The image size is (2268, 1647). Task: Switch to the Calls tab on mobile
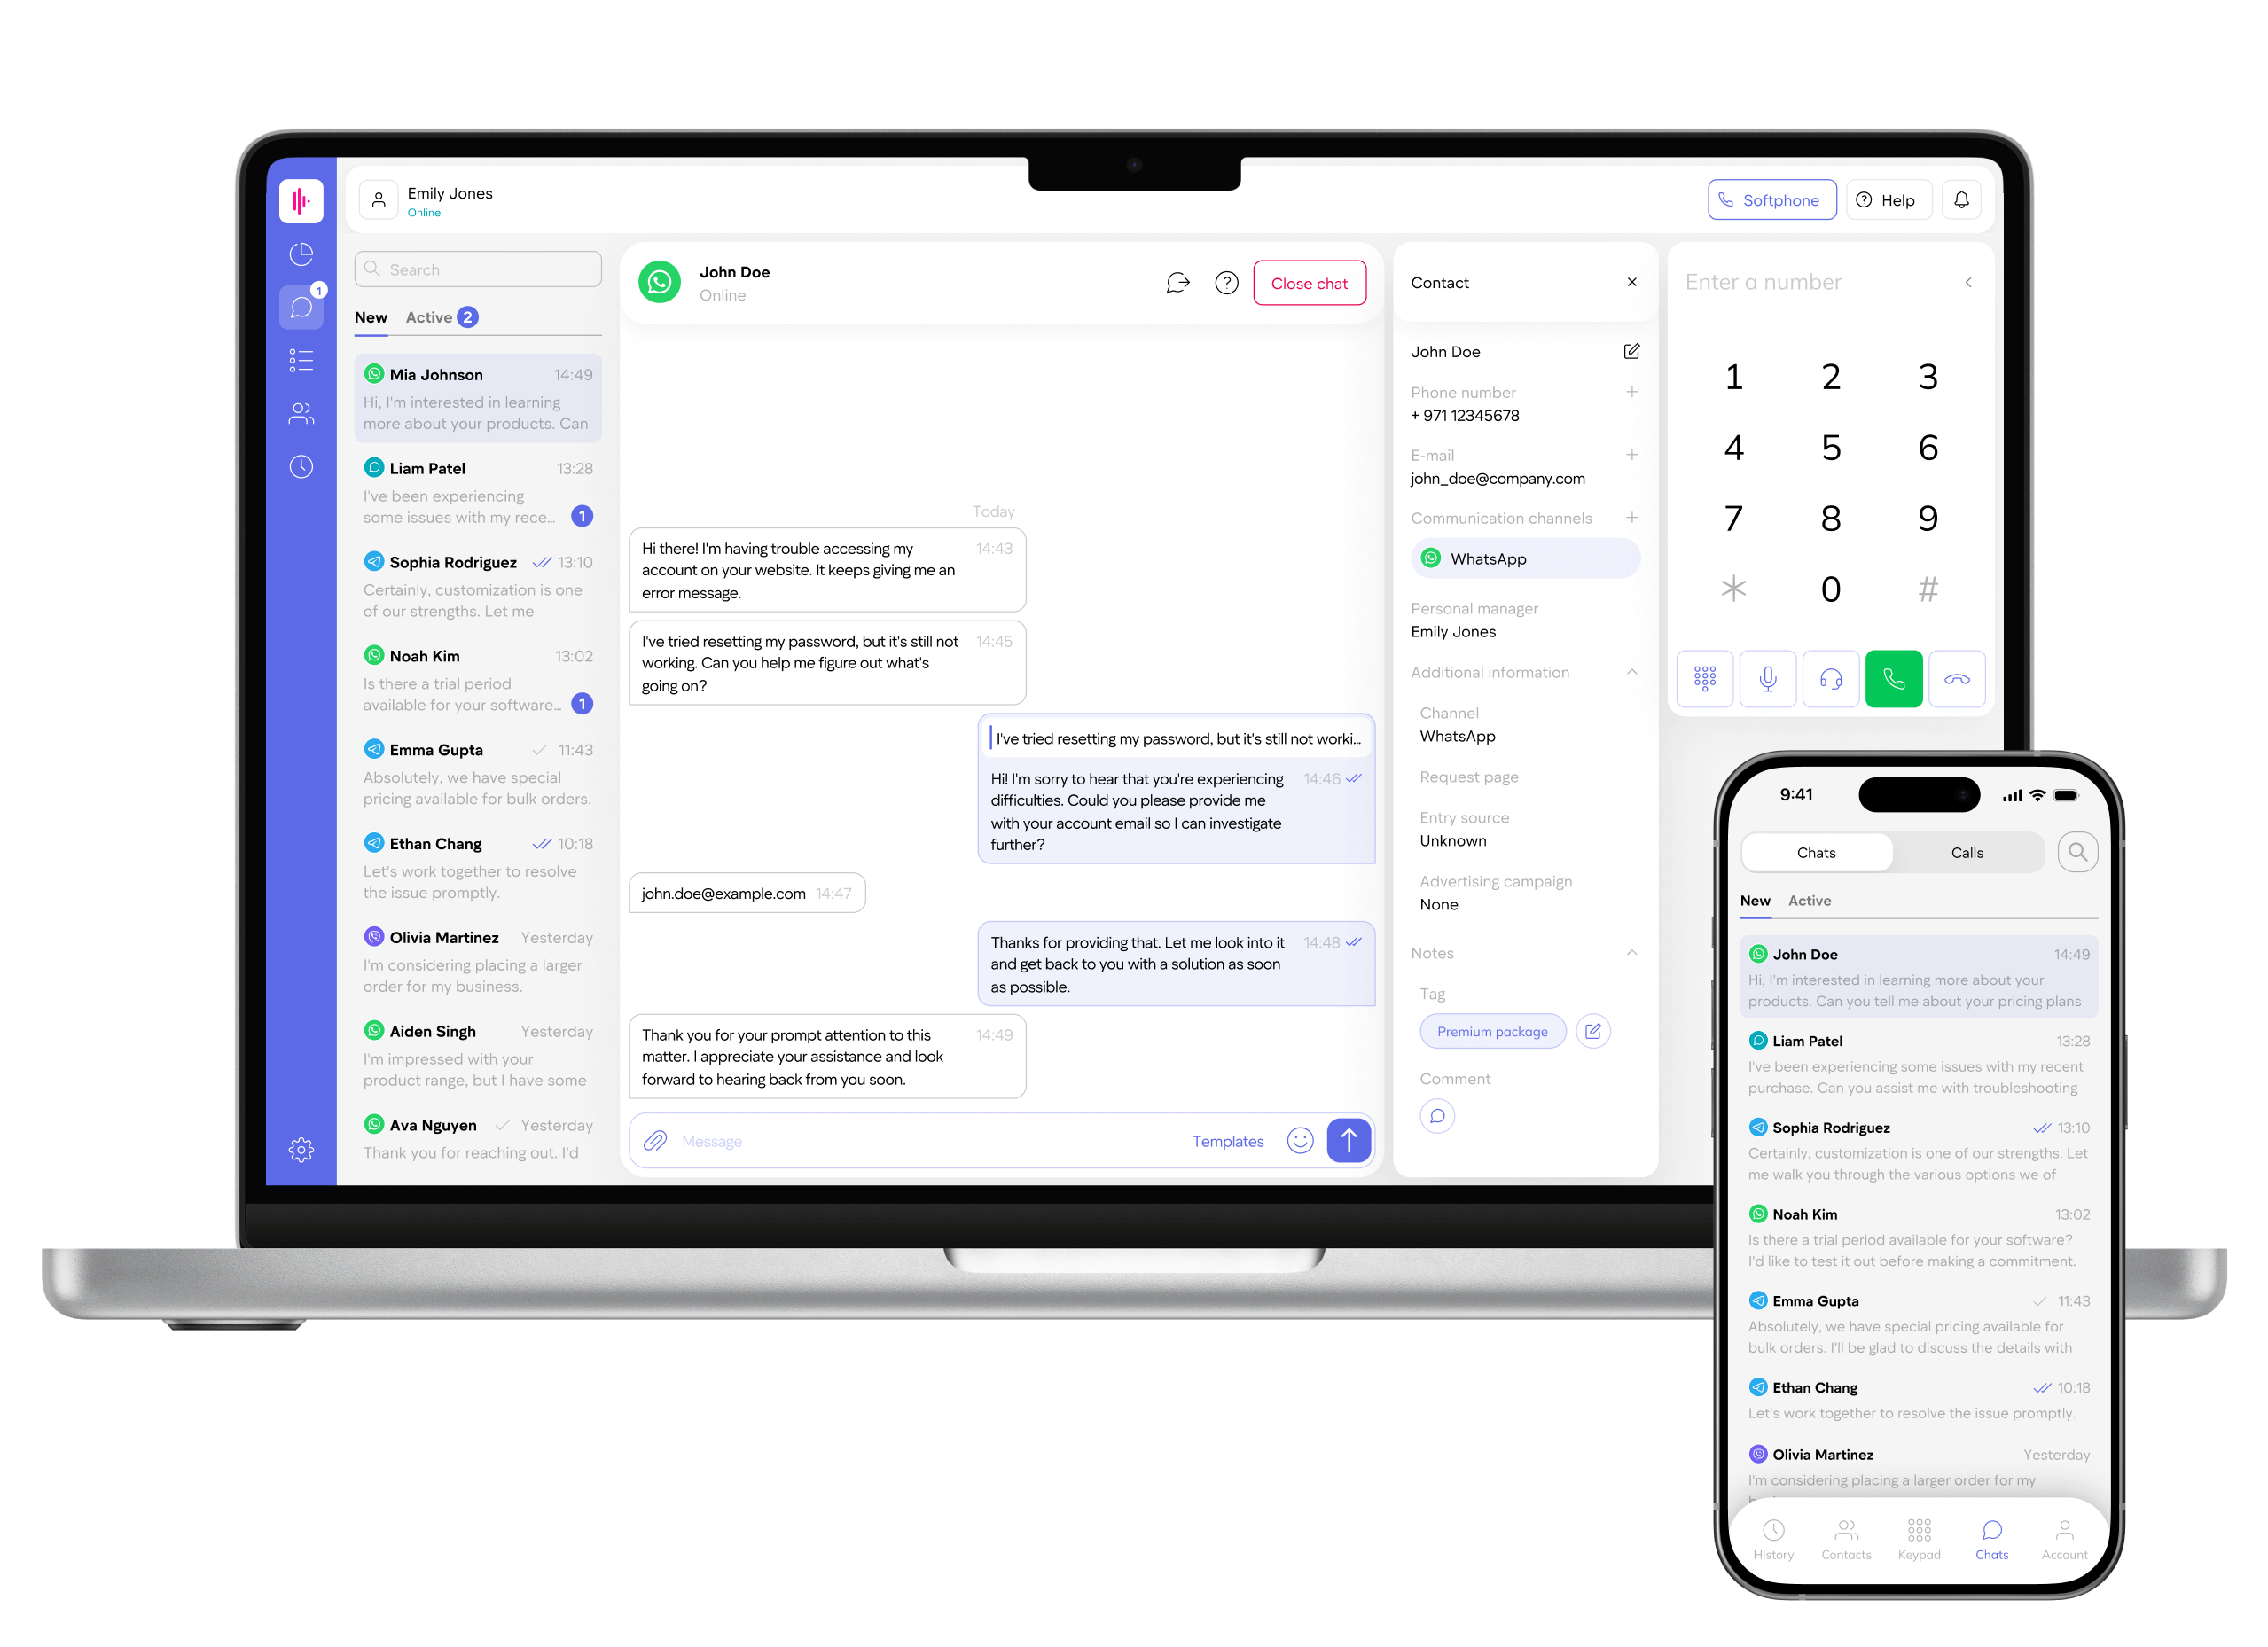1968,854
